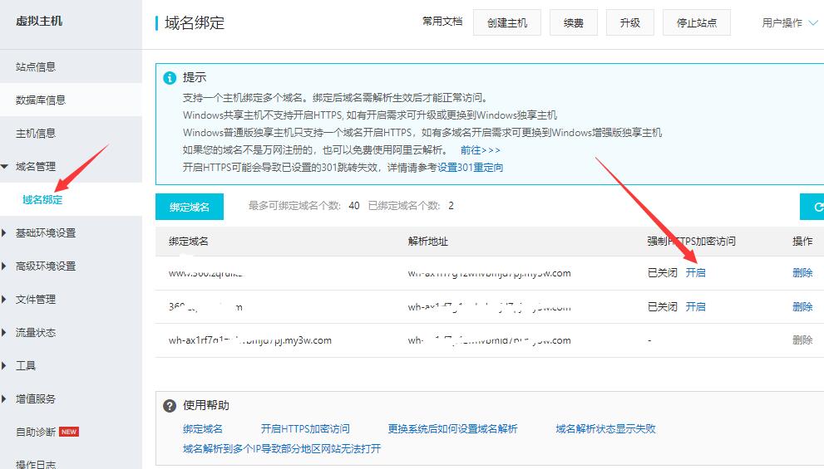Open the 开启HTTPS加密访问 help link

[x=305, y=429]
